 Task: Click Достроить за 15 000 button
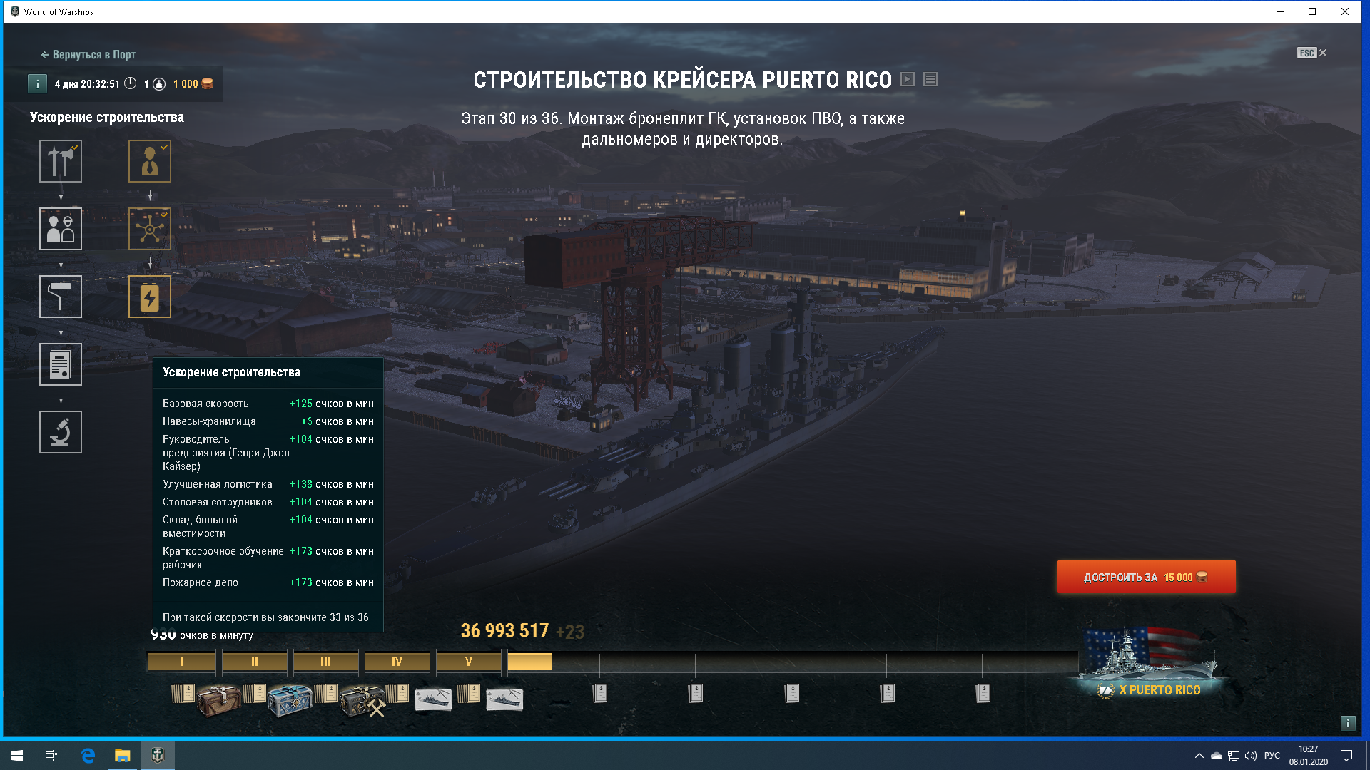tap(1146, 577)
